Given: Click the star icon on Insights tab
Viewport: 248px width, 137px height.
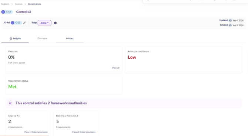Looking at the screenshot, I should click(x=11, y=38).
